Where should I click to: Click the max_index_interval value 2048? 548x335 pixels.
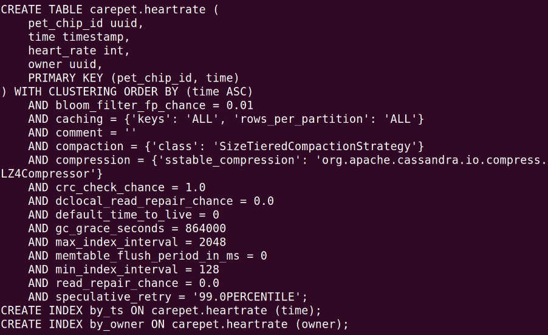(x=213, y=242)
